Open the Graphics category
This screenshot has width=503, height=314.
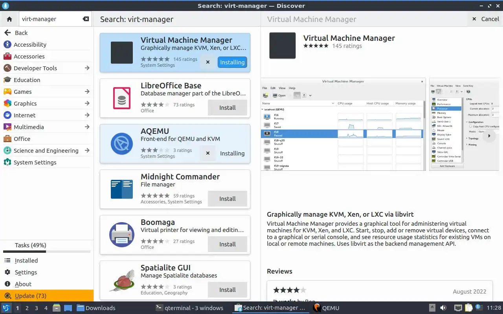(47, 104)
